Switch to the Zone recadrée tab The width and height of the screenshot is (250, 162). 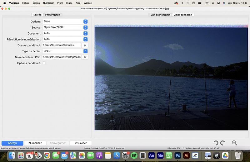[x=183, y=15]
